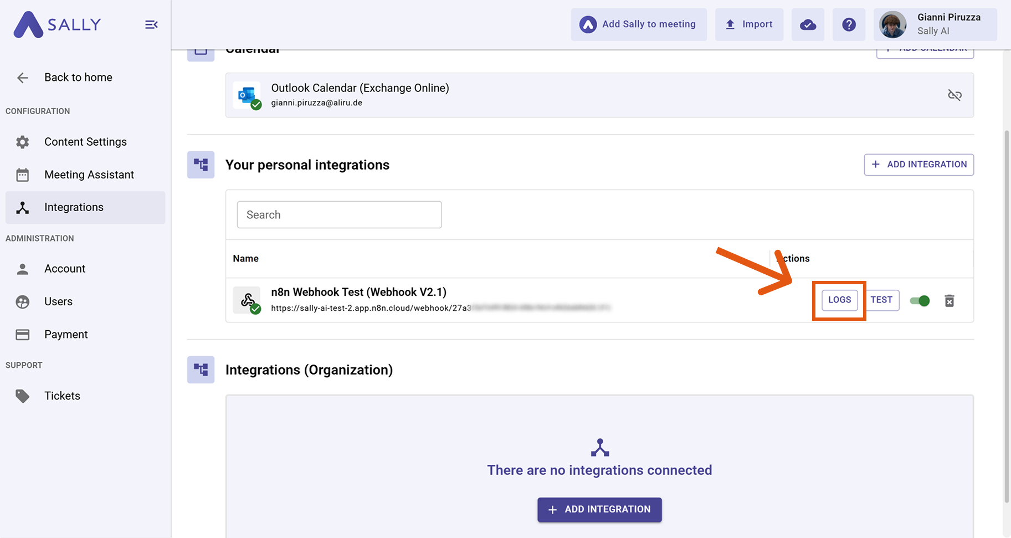Image resolution: width=1011 pixels, height=538 pixels.
Task: Collapse the sidebar menu icon
Action: point(151,24)
